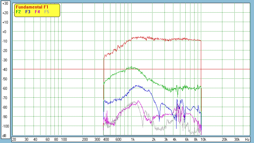Click the 100 label on frequency axis
254x143 pixels.
pos(64,139)
